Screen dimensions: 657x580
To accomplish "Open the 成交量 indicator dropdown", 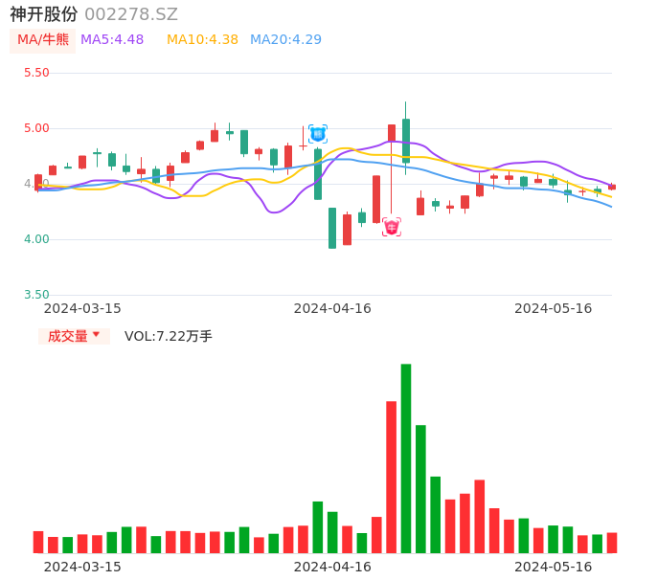I will click(x=74, y=336).
